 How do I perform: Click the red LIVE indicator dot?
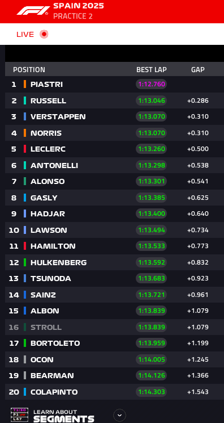(x=44, y=34)
